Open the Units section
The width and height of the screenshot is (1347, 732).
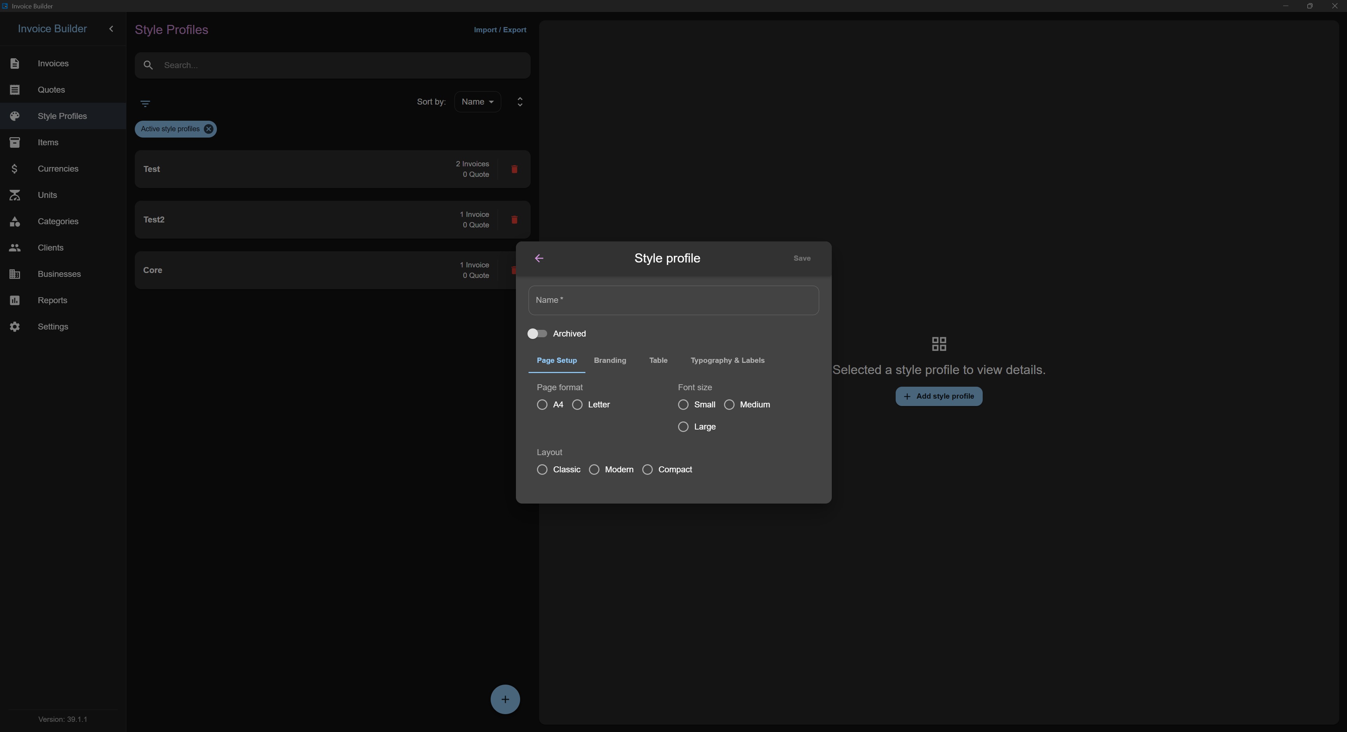pos(63,195)
